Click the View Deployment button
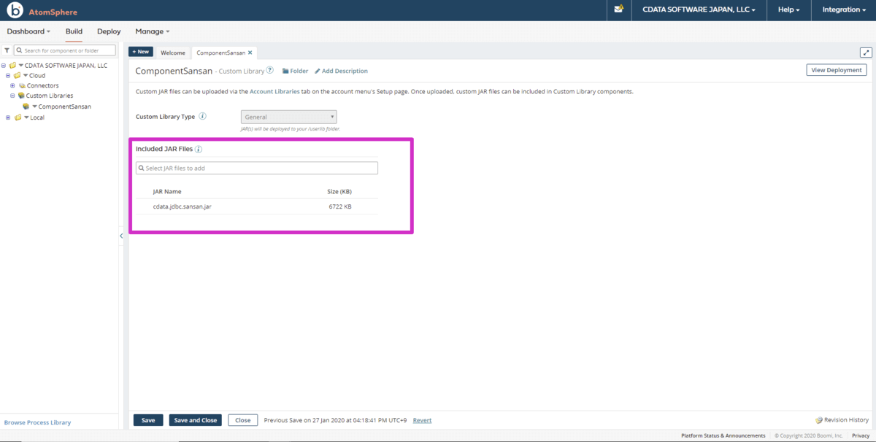 point(837,70)
